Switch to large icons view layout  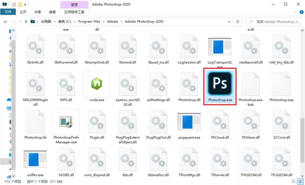click(x=301, y=182)
